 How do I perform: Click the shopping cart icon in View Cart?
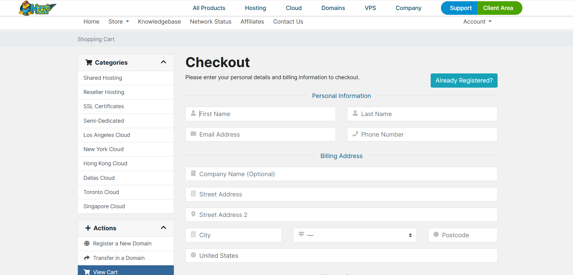tap(87, 272)
